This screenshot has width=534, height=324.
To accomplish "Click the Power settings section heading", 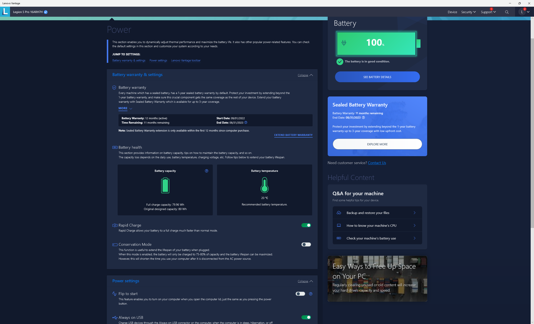I will (x=126, y=281).
